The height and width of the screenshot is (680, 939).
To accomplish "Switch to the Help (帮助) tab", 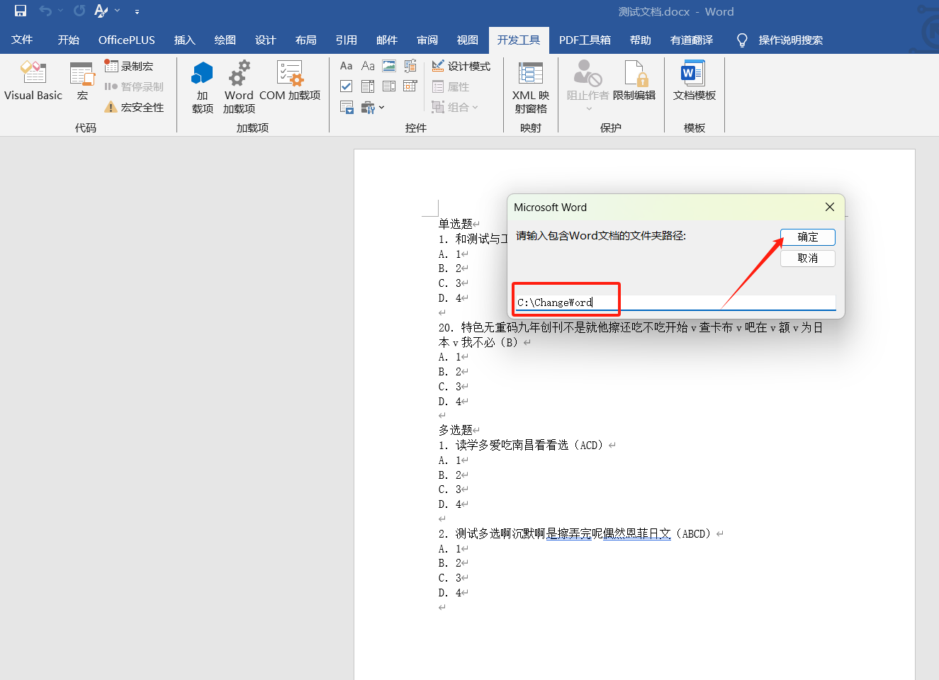I will (x=641, y=40).
